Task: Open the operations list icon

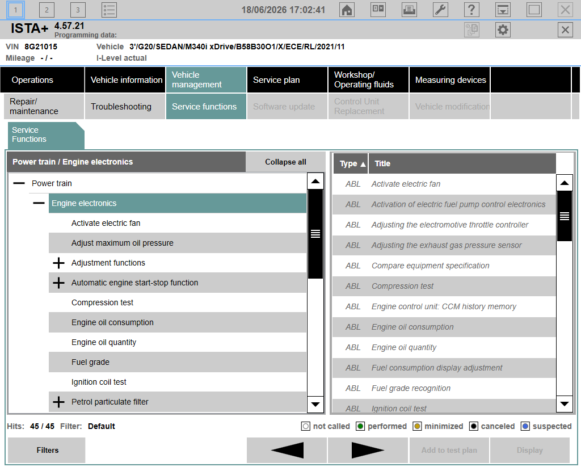Action: [110, 10]
